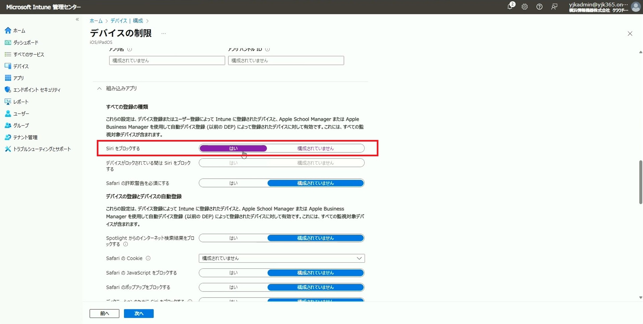Select デバイス in the sidebar menu
The height and width of the screenshot is (324, 643).
21,66
